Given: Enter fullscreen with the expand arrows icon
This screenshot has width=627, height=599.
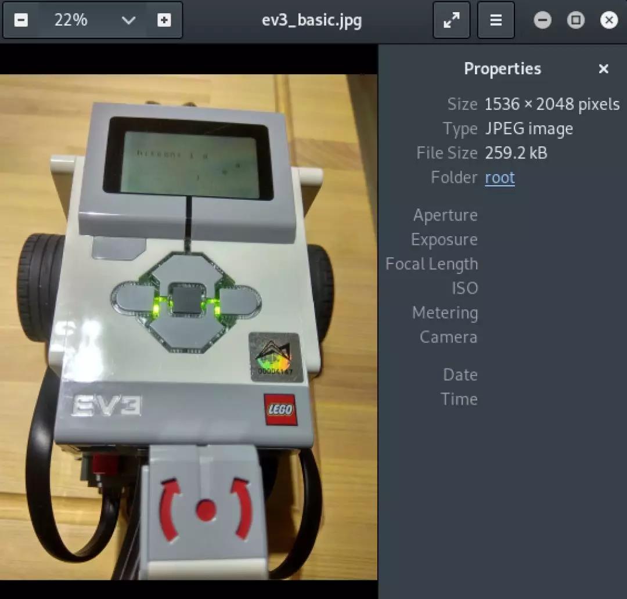Looking at the screenshot, I should click(x=452, y=20).
